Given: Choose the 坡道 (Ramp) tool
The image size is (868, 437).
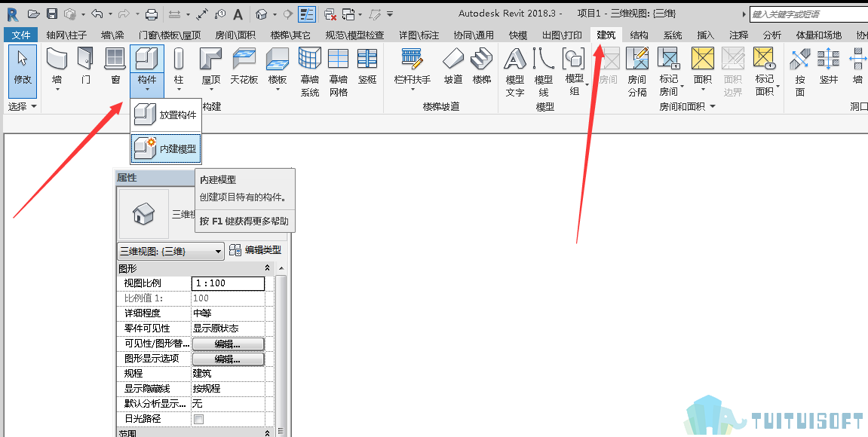Looking at the screenshot, I should click(x=453, y=66).
